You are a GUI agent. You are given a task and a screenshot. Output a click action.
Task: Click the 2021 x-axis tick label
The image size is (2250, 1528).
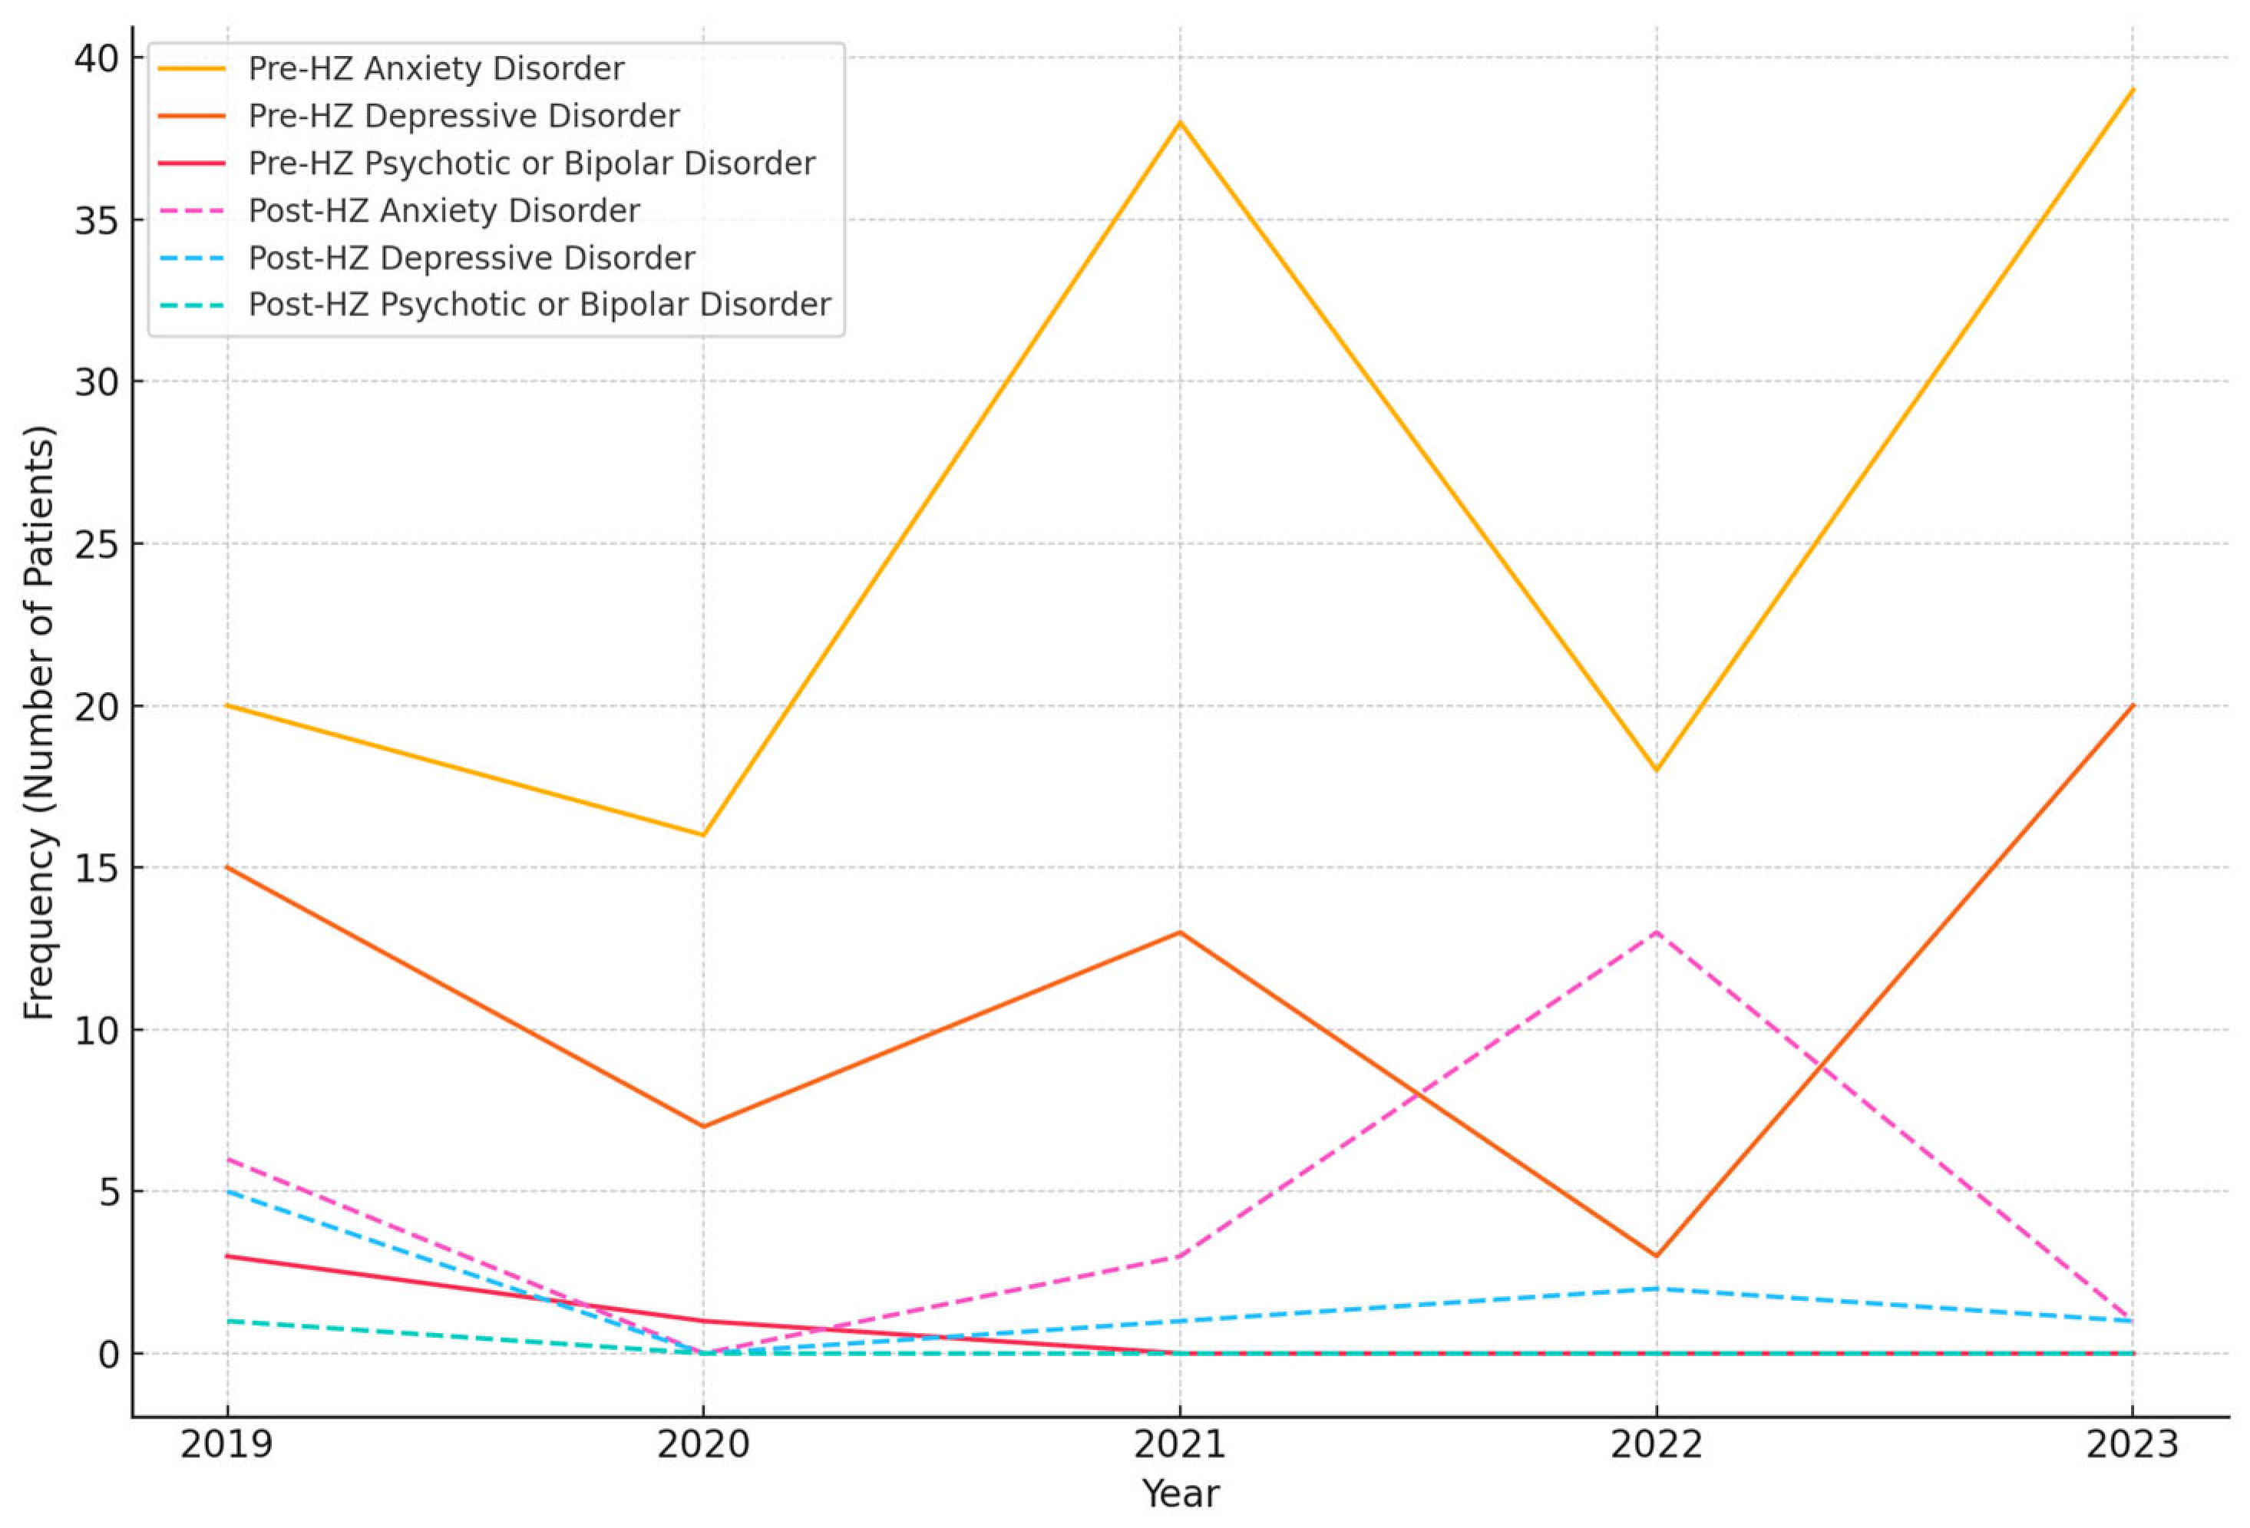(1179, 1445)
